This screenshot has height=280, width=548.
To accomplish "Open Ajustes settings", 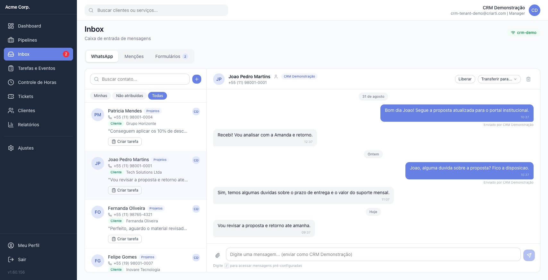I will pyautogui.click(x=38, y=148).
